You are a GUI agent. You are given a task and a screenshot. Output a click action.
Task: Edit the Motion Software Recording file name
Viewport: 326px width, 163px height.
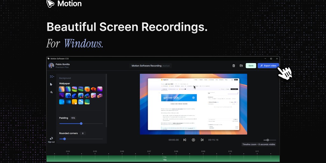coord(151,66)
